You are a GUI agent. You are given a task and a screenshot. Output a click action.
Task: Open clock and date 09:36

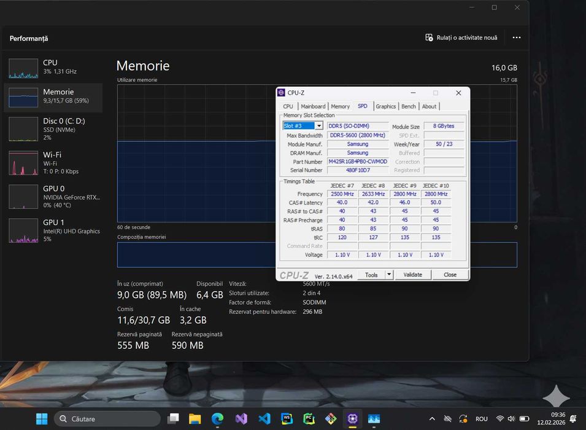[551, 418]
